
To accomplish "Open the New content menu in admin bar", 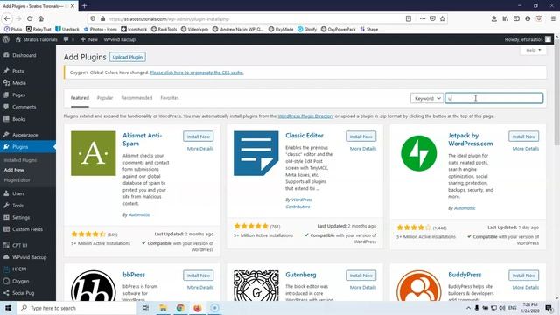I will [89, 39].
